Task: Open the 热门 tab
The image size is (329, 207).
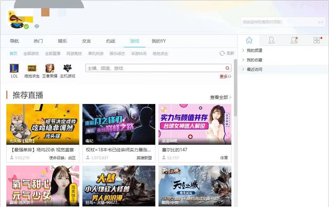Action: [x=38, y=41]
